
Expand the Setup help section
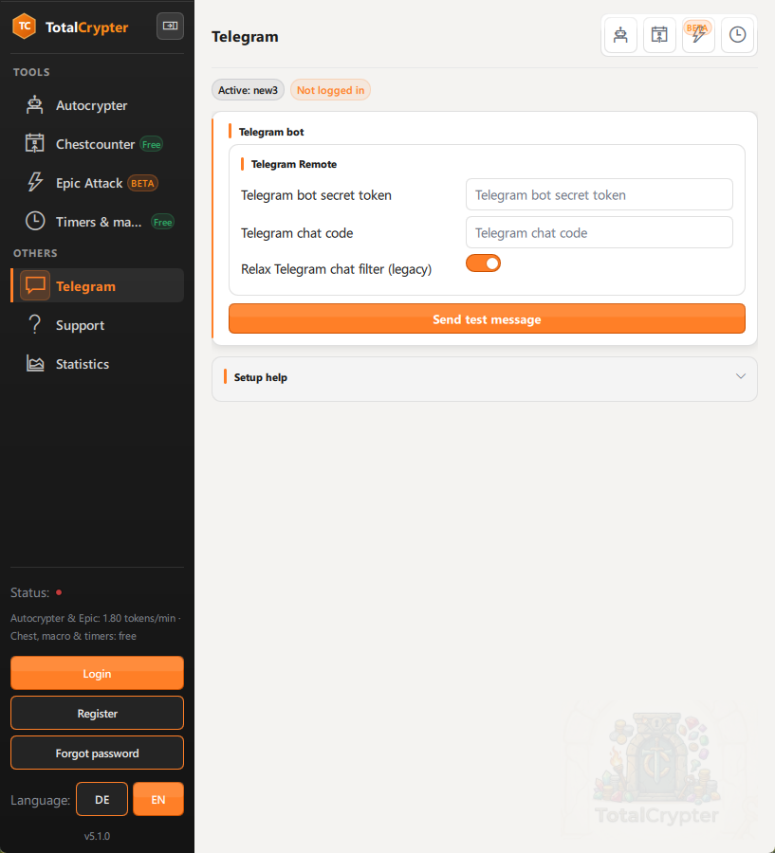tap(484, 377)
